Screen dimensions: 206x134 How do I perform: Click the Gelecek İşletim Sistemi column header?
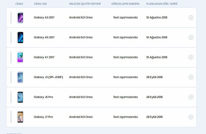click(85, 4)
